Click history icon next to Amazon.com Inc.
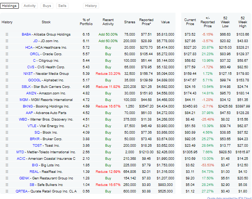This screenshot has width=252, height=199. click(7, 93)
